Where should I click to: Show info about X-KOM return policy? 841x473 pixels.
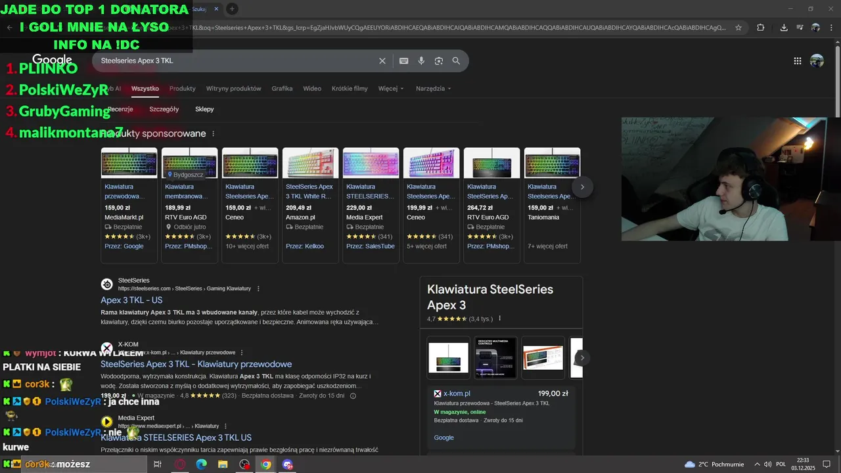(353, 395)
